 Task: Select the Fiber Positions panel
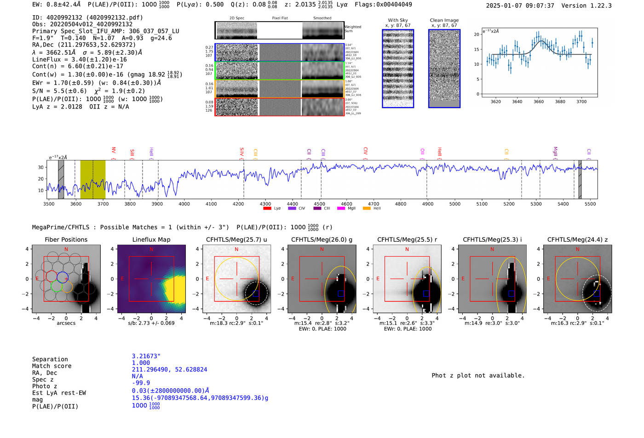click(x=66, y=279)
